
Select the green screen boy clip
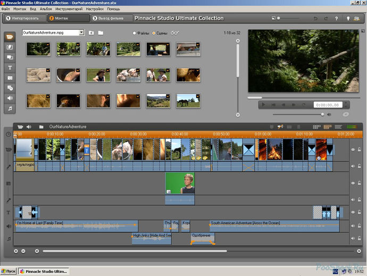click(x=180, y=183)
